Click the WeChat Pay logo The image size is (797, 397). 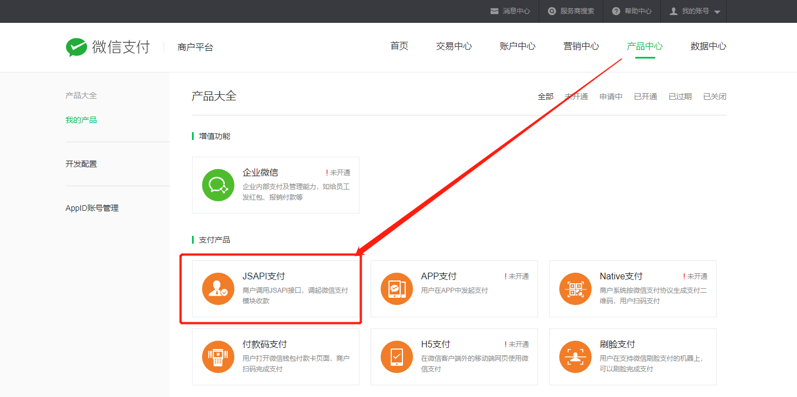[108, 47]
